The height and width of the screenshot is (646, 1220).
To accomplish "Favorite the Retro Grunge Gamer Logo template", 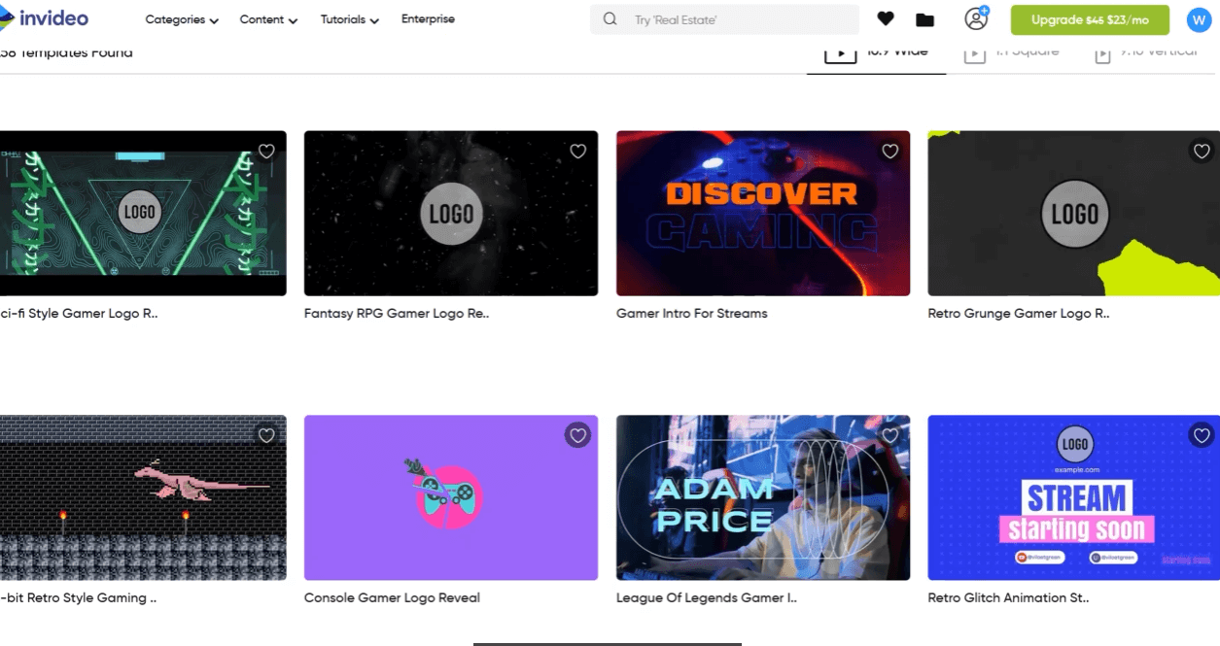I will pos(1202,152).
